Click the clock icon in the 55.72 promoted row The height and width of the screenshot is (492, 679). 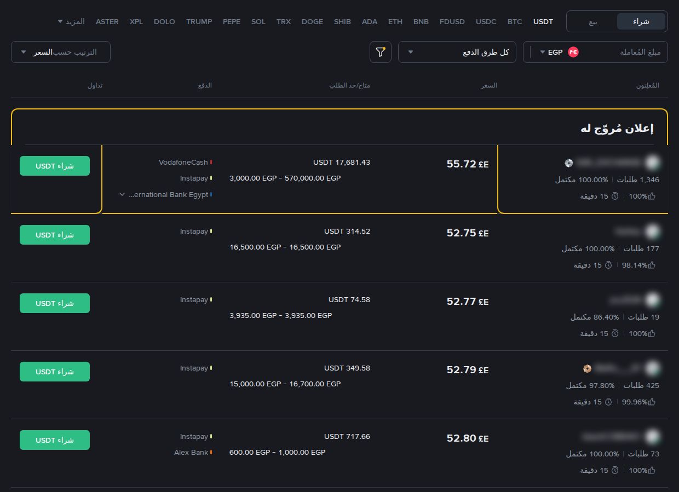[x=615, y=196]
